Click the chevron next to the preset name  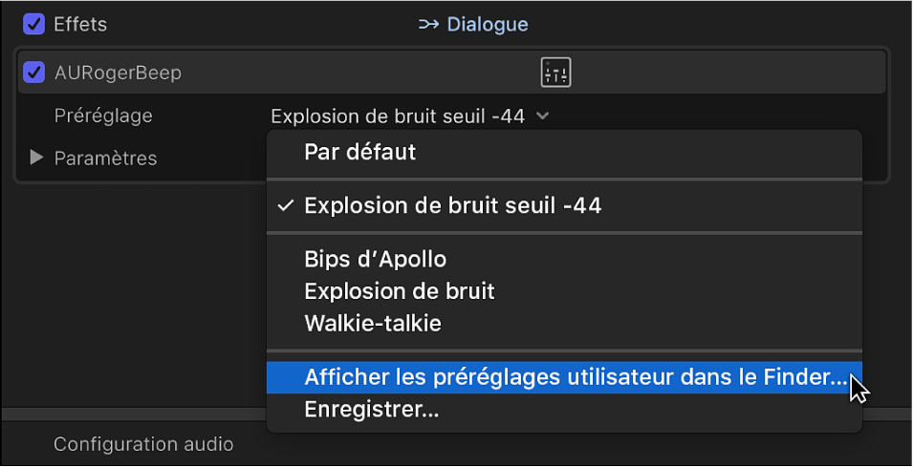(543, 117)
